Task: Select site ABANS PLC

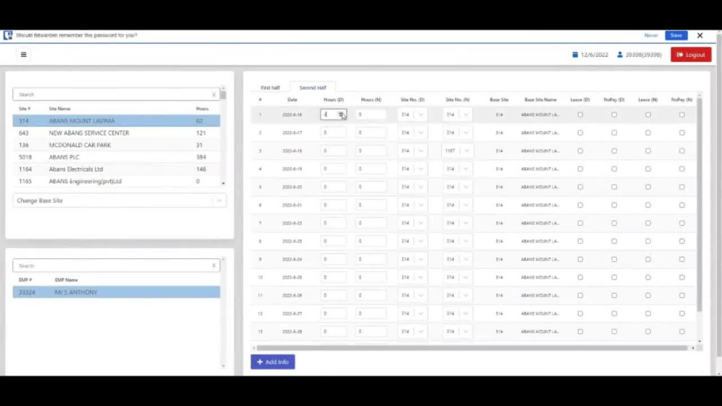Action: pos(116,156)
